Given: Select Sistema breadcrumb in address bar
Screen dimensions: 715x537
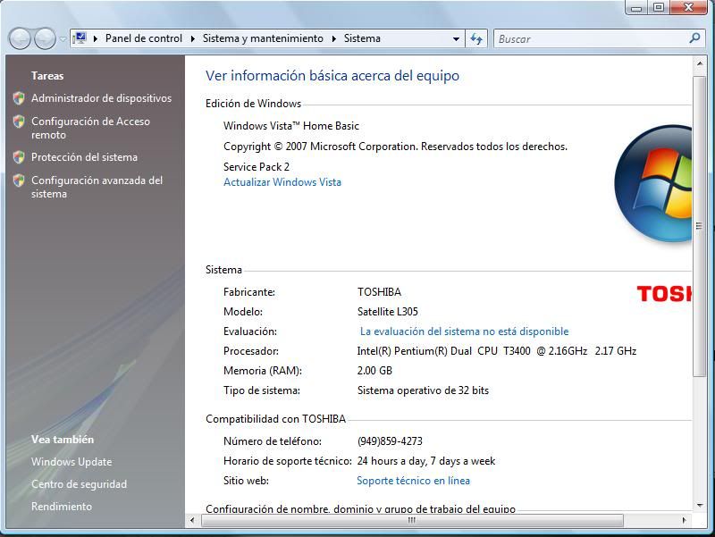Looking at the screenshot, I should (362, 38).
